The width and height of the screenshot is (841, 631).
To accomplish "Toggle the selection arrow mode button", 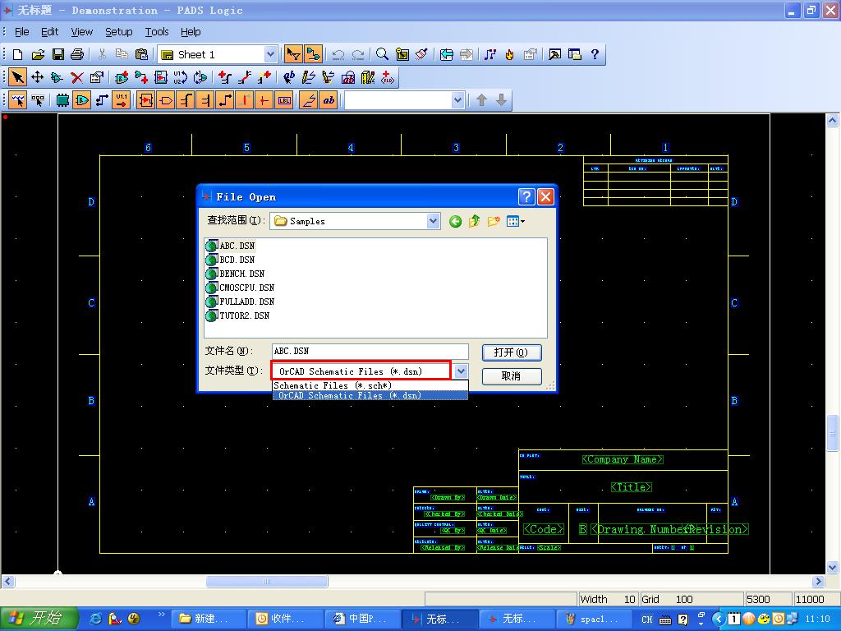I will (17, 77).
